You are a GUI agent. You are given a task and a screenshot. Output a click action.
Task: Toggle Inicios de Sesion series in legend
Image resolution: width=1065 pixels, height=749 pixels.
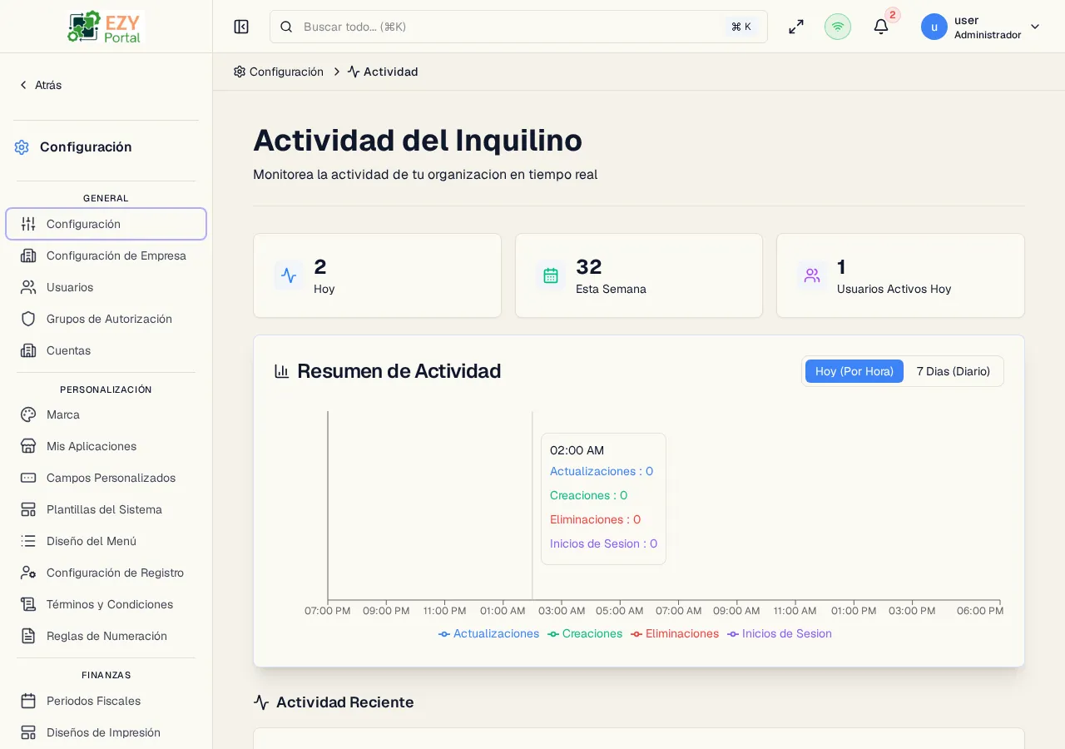point(780,634)
